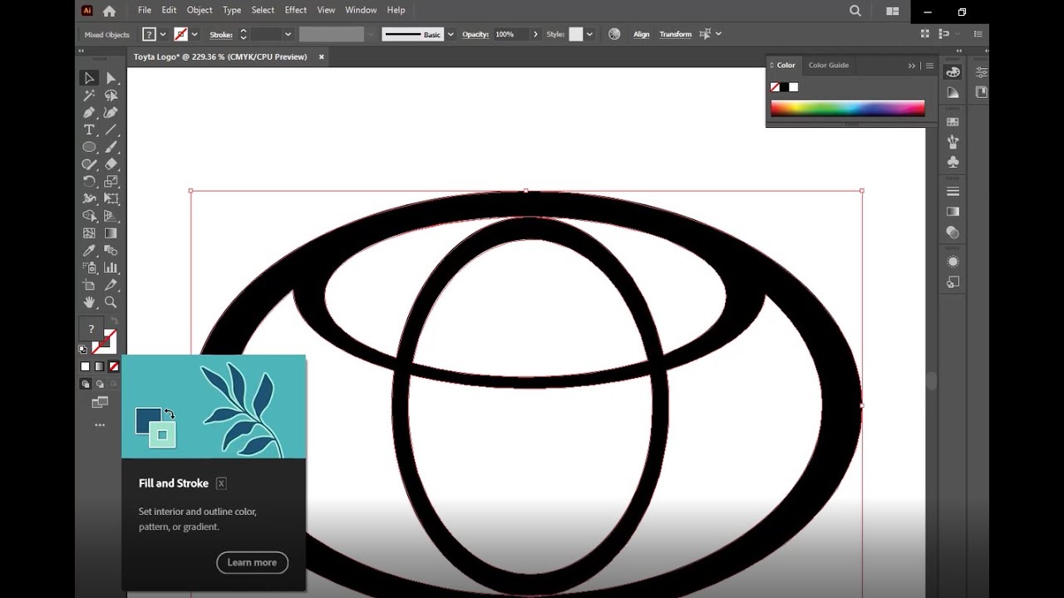Open the File menu

145,10
